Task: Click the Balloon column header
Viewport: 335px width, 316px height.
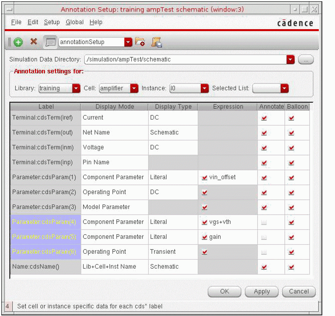Action: tap(297, 107)
